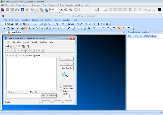Close the Untitled-1 document tab with X
Screen dimensions: 163x115
coord(124,32)
